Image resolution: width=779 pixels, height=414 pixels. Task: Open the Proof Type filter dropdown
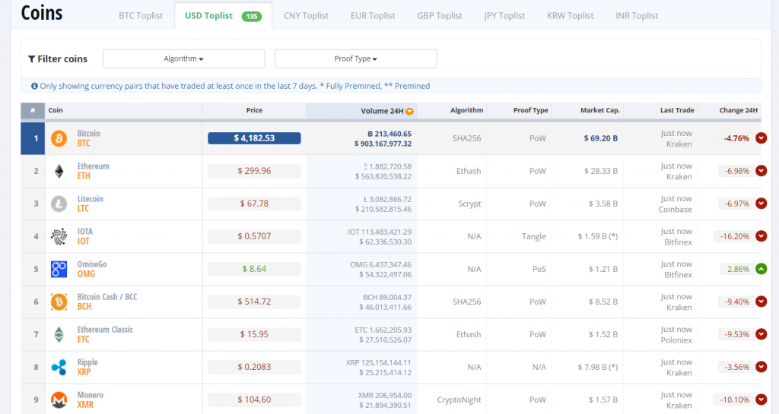355,58
